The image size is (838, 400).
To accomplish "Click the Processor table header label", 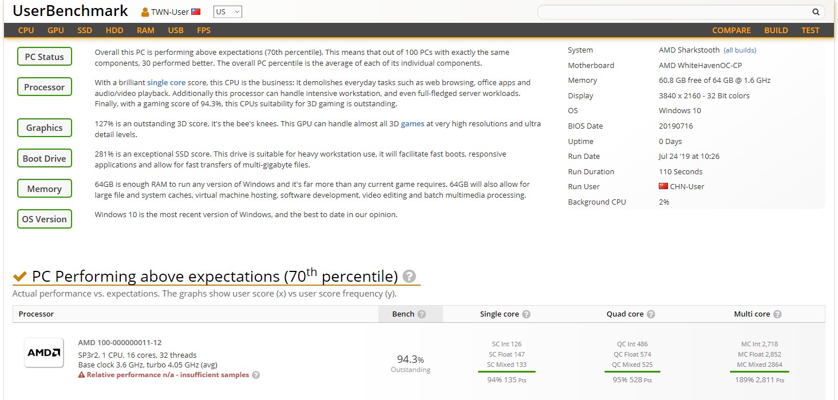I will 36,314.
